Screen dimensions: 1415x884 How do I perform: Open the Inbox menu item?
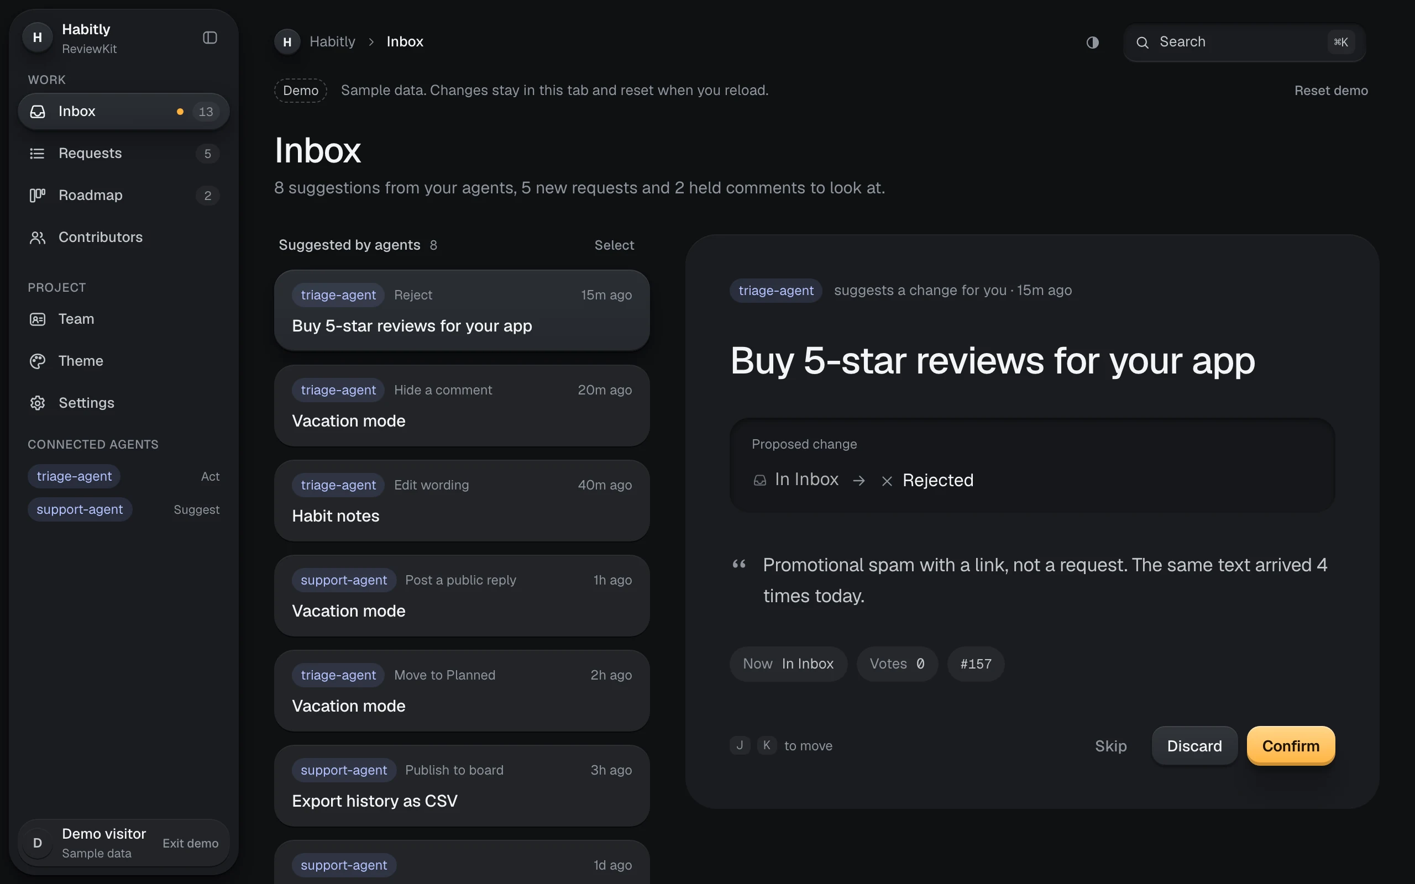123,112
